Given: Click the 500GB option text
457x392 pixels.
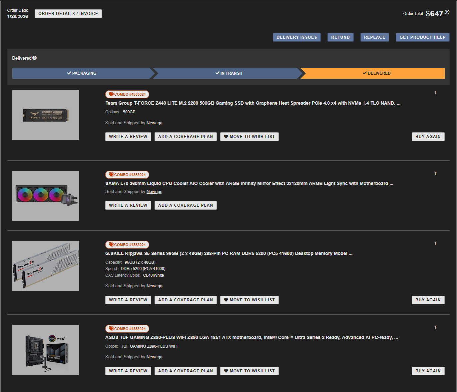Looking at the screenshot, I should (x=129, y=112).
